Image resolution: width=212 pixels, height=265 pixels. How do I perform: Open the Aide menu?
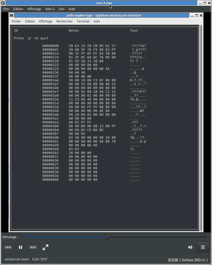click(71, 9)
